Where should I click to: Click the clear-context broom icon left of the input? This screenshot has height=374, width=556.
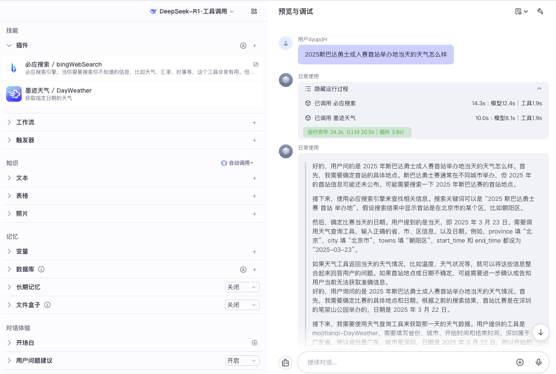(285, 363)
